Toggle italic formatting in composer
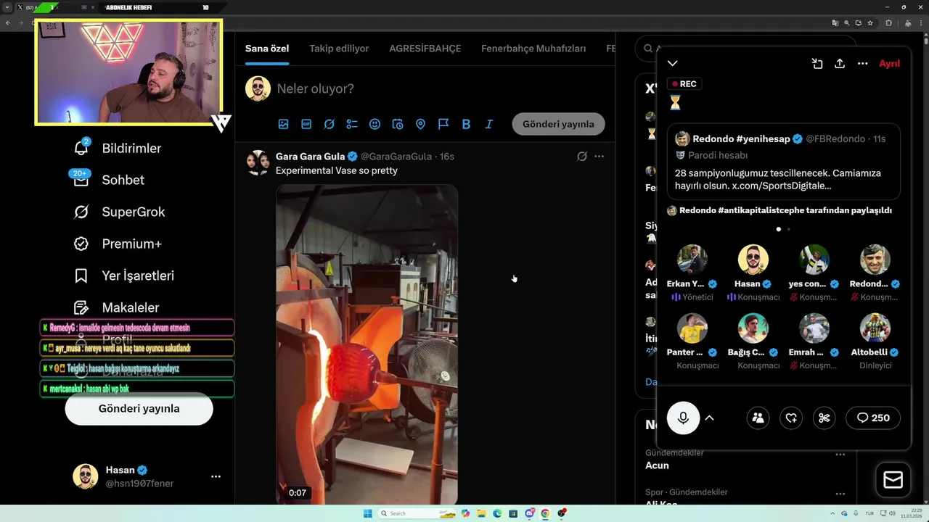Image resolution: width=929 pixels, height=522 pixels. pos(489,124)
